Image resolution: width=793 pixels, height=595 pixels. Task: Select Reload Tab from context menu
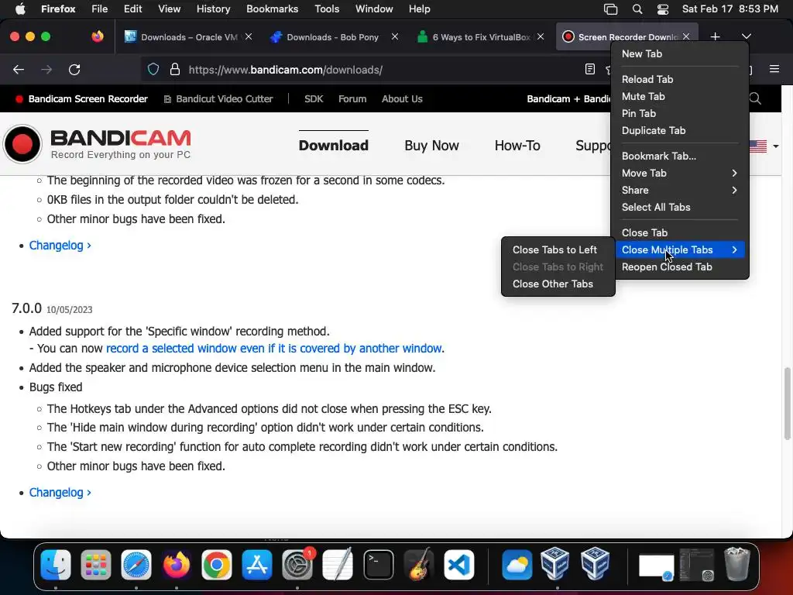click(x=680, y=79)
